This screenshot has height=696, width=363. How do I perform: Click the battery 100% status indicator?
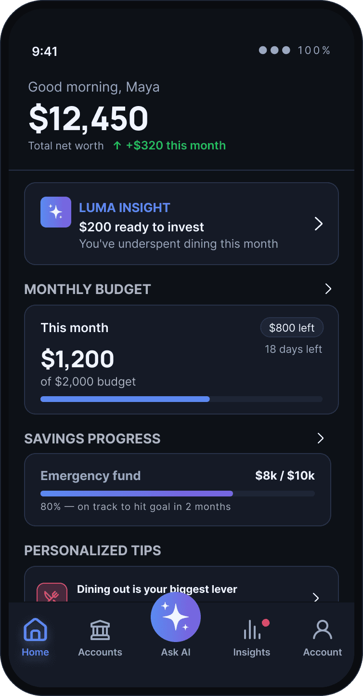pyautogui.click(x=314, y=50)
